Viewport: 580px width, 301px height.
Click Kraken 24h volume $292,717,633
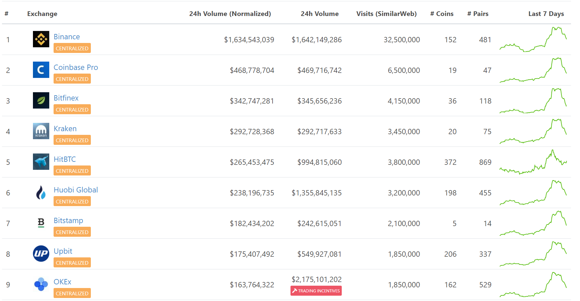click(x=319, y=132)
